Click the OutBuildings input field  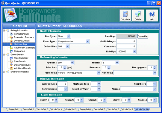[x=126, y=41]
